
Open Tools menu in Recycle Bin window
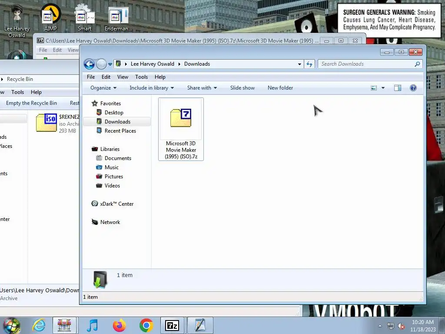point(17,92)
